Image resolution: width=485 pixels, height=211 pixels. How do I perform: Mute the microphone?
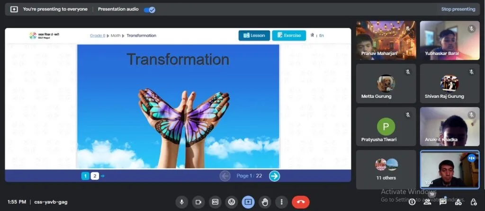tap(182, 202)
